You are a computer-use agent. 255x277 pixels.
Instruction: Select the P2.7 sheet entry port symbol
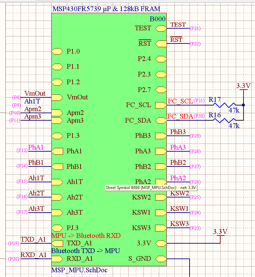161,90
